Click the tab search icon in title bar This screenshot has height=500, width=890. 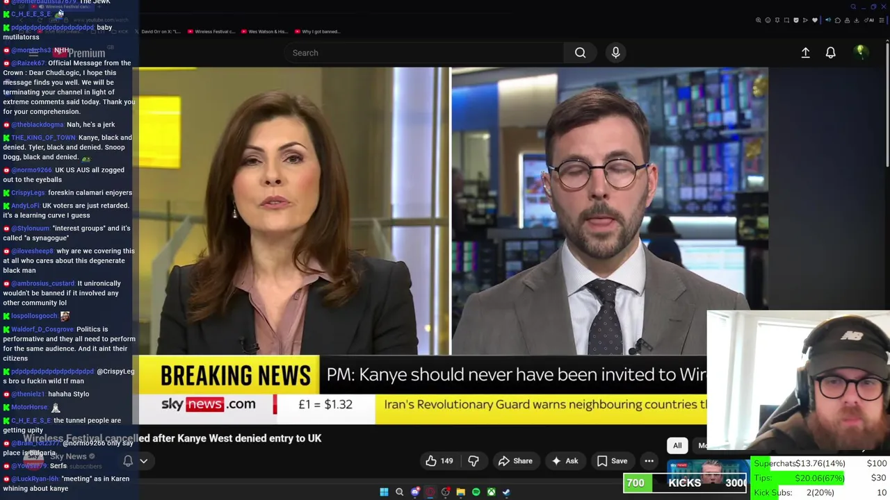[853, 7]
